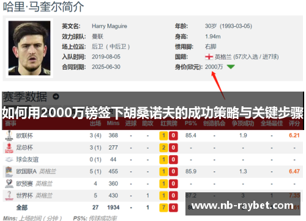
Task: Open the 足总杯 competition link
Action: pos(24,148)
